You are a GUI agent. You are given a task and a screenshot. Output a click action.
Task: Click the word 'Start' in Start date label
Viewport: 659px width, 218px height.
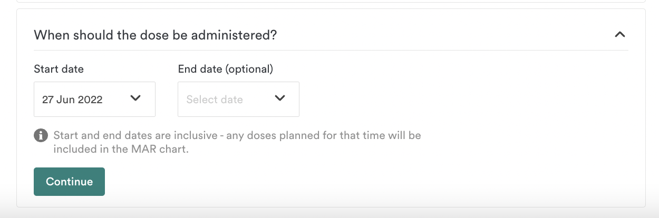coord(45,68)
